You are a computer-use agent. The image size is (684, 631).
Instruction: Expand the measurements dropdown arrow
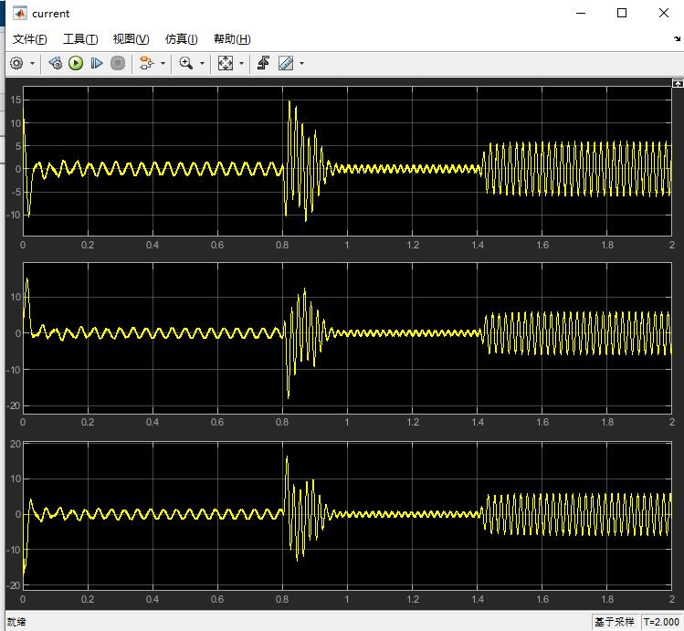tap(301, 63)
